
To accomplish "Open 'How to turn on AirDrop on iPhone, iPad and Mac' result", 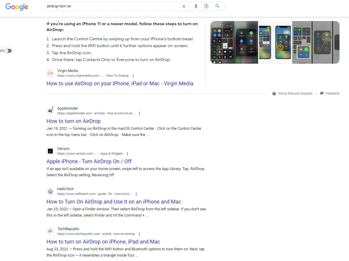I will pyautogui.click(x=103, y=242).
